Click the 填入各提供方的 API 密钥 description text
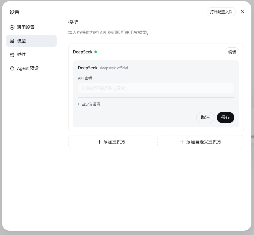This screenshot has width=254, height=235. point(109,33)
